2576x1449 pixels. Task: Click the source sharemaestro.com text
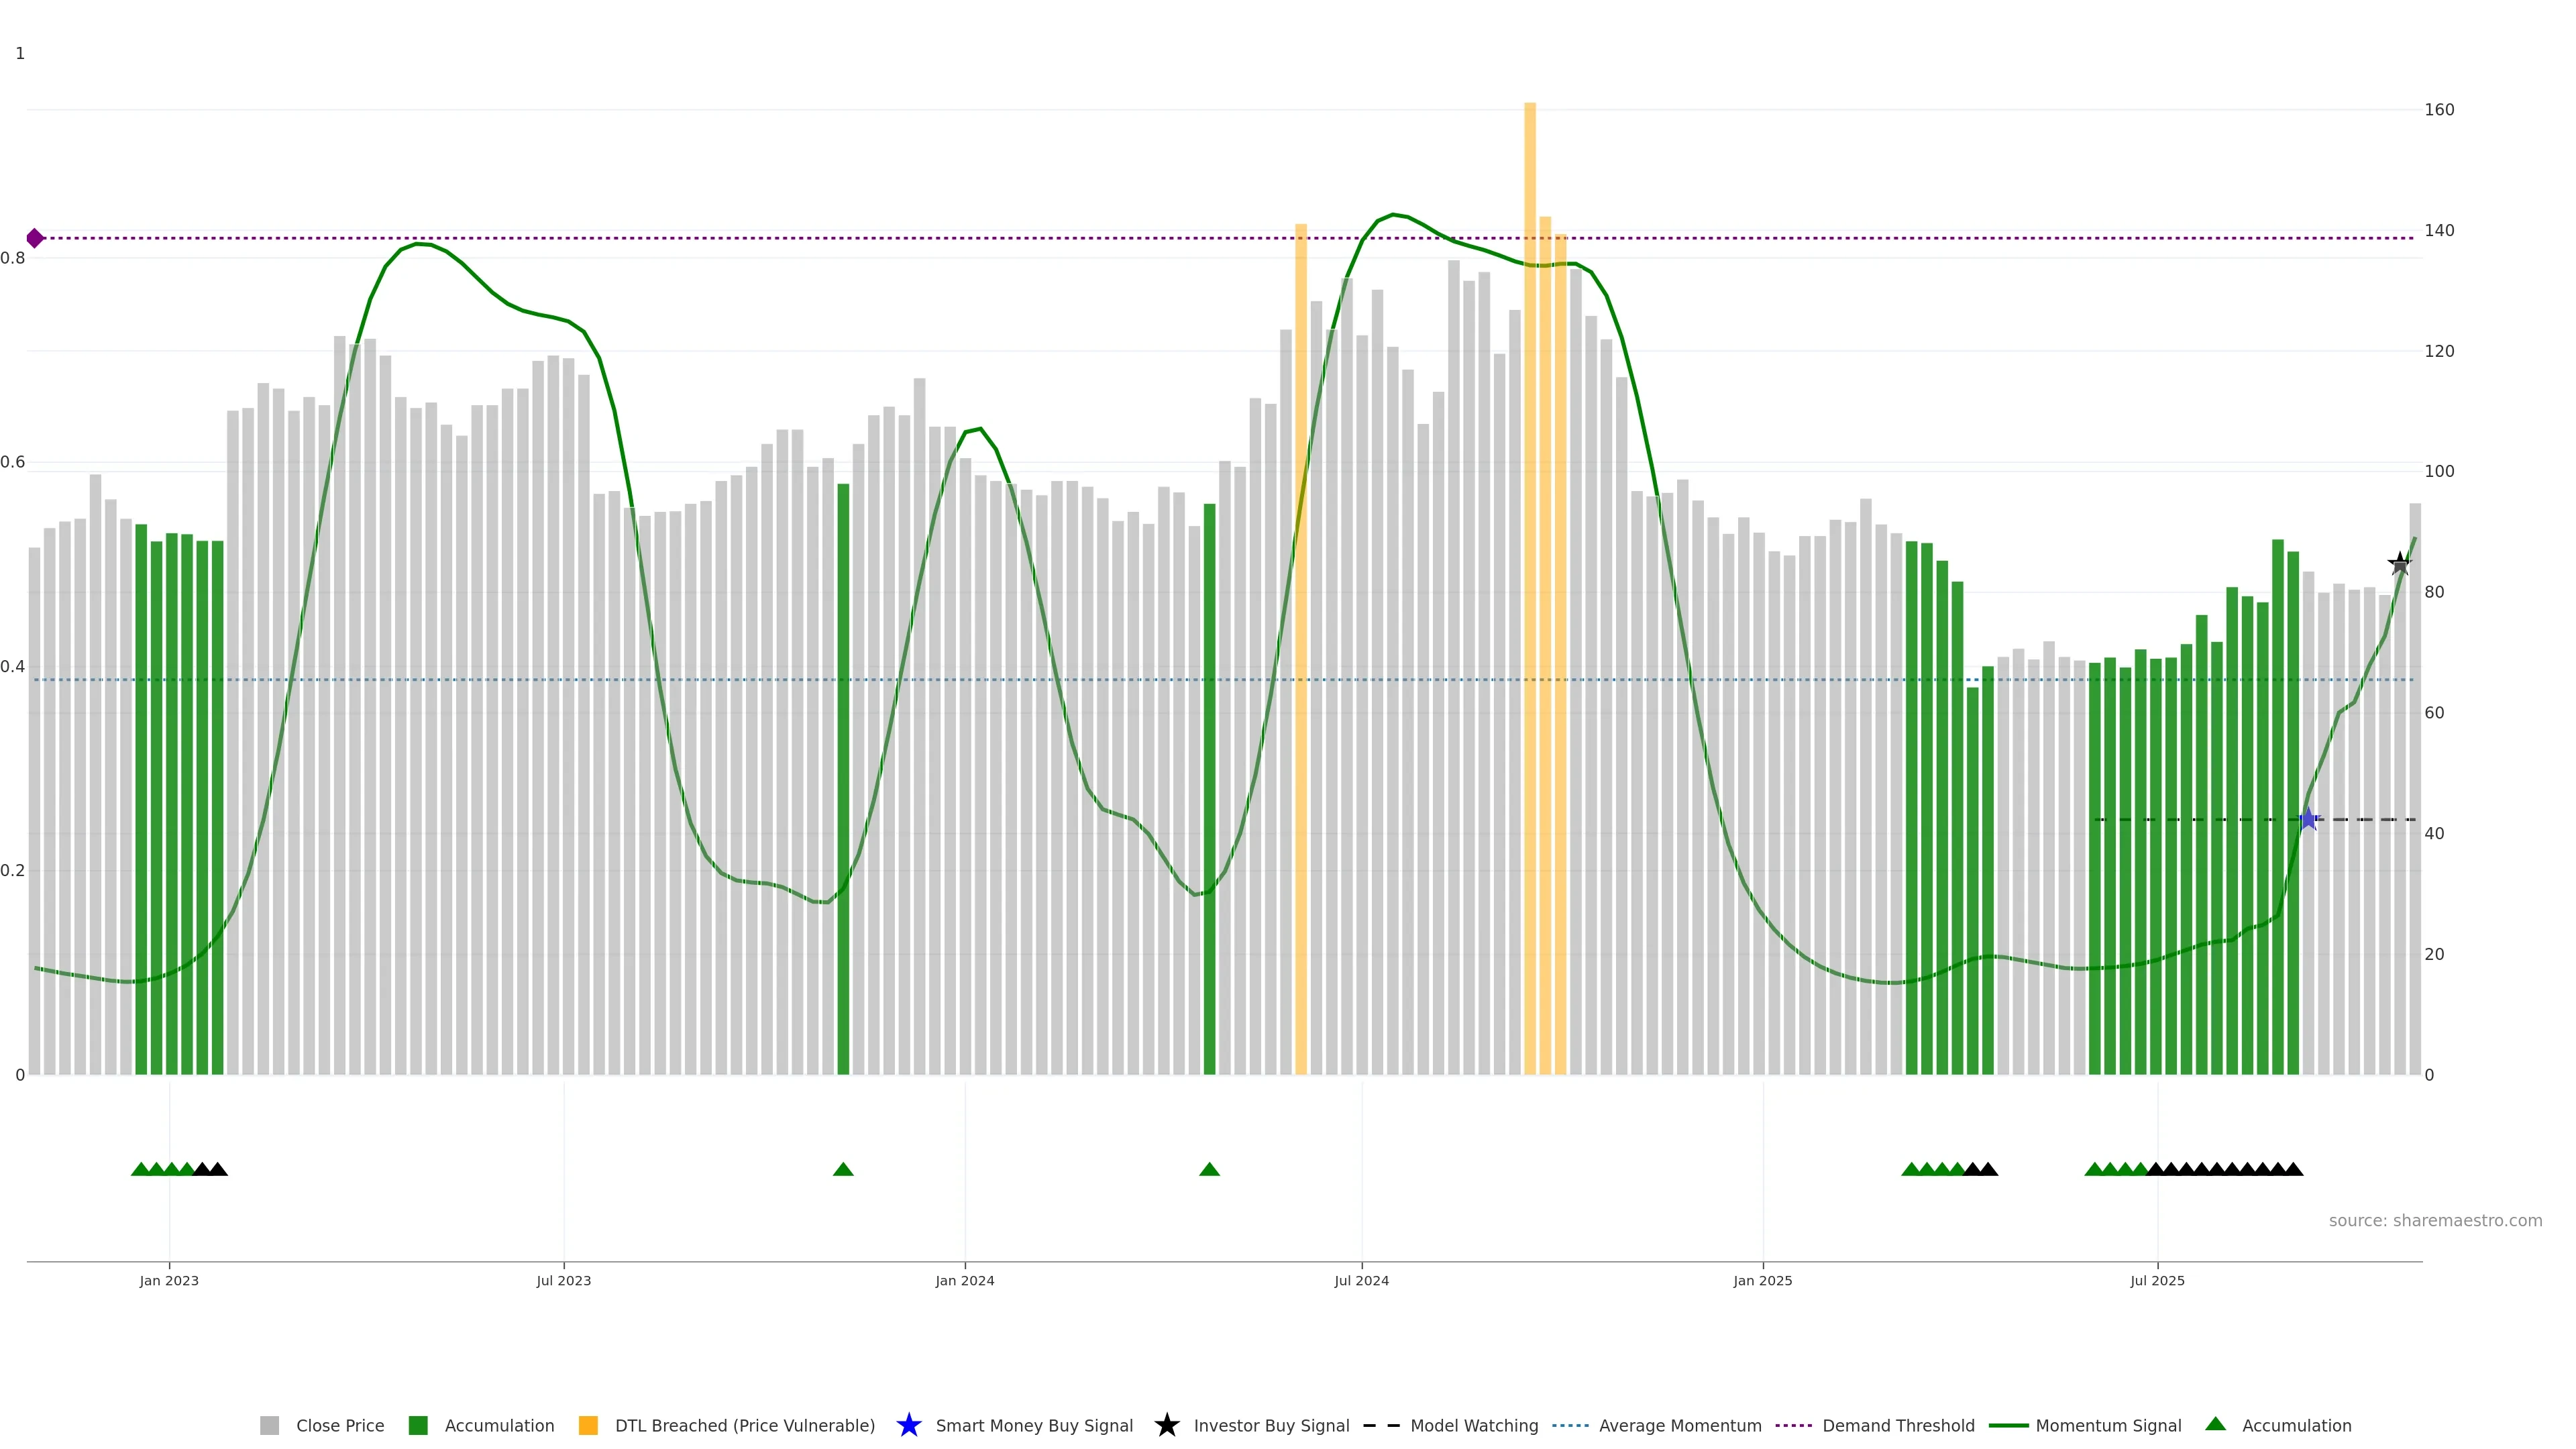[x=2435, y=1220]
